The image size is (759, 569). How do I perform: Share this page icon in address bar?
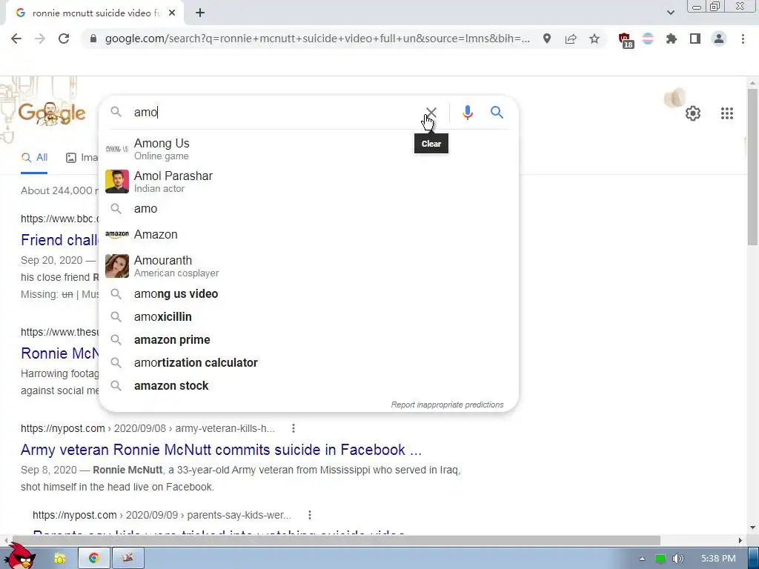[571, 39]
